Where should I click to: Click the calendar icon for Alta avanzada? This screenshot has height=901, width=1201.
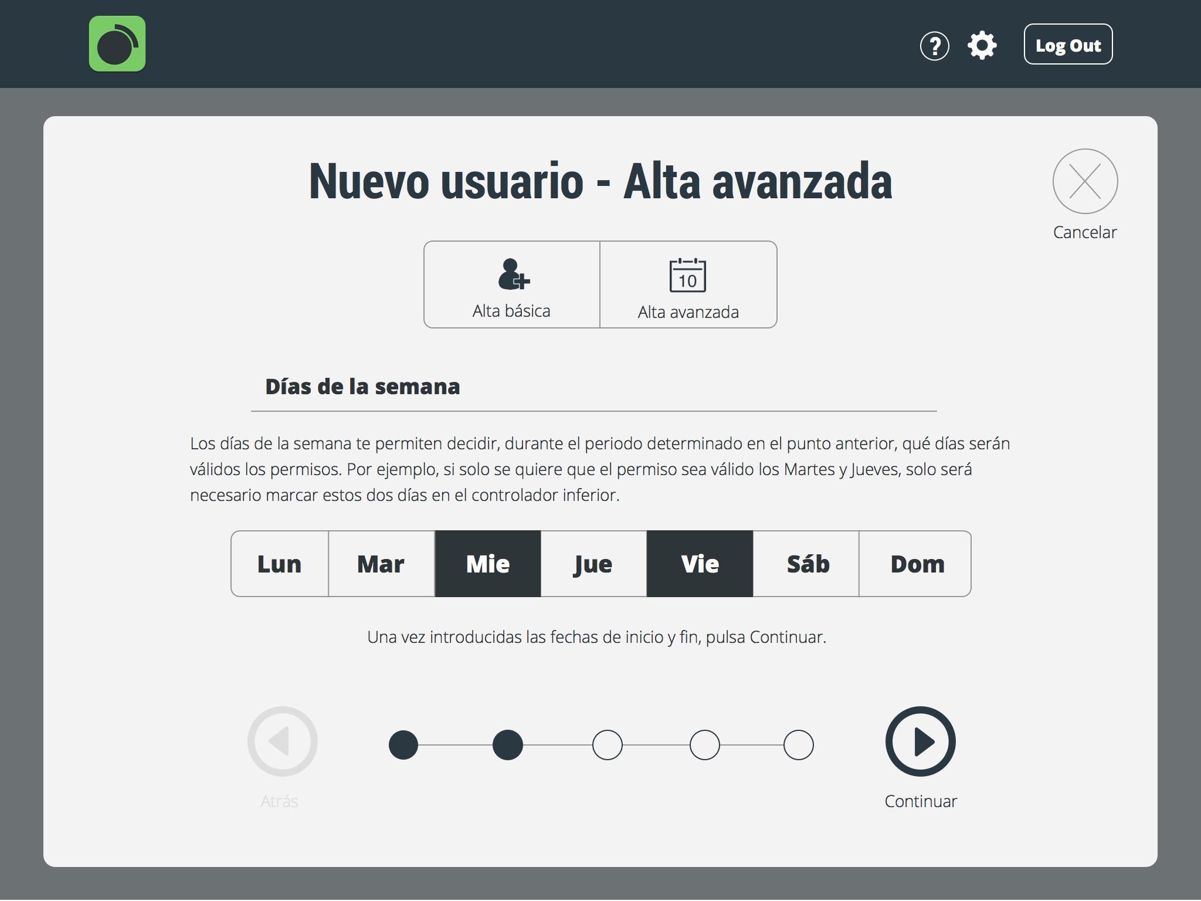coord(688,275)
